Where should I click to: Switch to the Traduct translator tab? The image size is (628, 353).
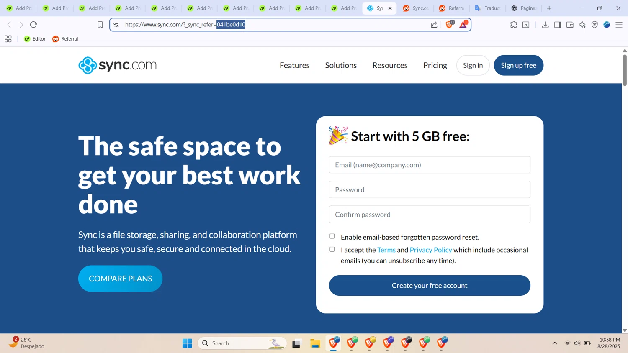tap(488, 8)
